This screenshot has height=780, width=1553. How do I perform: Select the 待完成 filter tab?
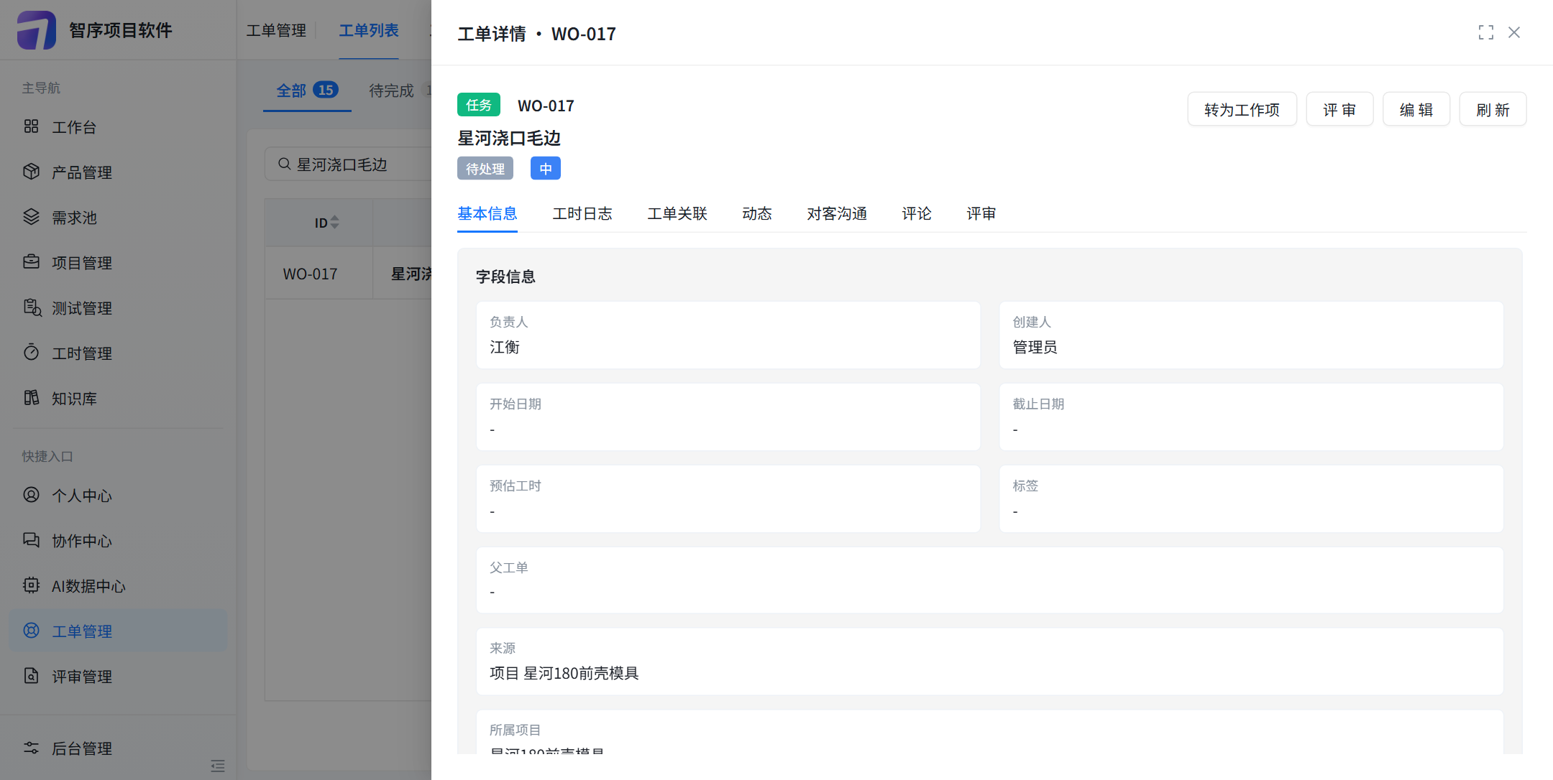(x=392, y=90)
